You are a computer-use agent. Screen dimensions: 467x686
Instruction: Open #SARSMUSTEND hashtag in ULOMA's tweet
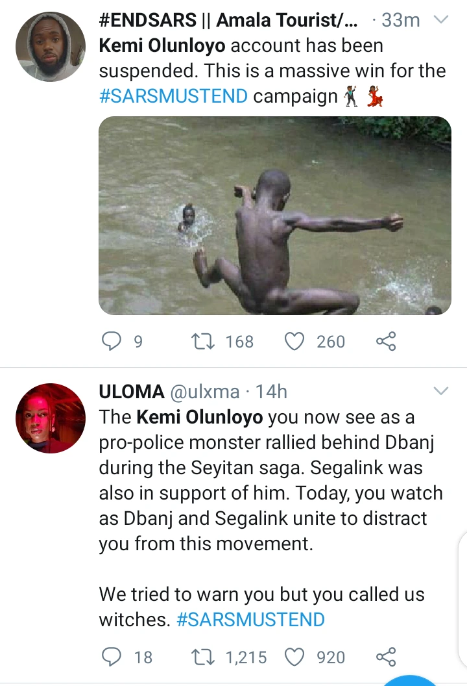tap(250, 619)
